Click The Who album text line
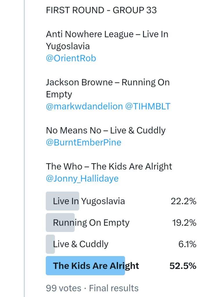Screen dimensions: 206x297 point(109,166)
